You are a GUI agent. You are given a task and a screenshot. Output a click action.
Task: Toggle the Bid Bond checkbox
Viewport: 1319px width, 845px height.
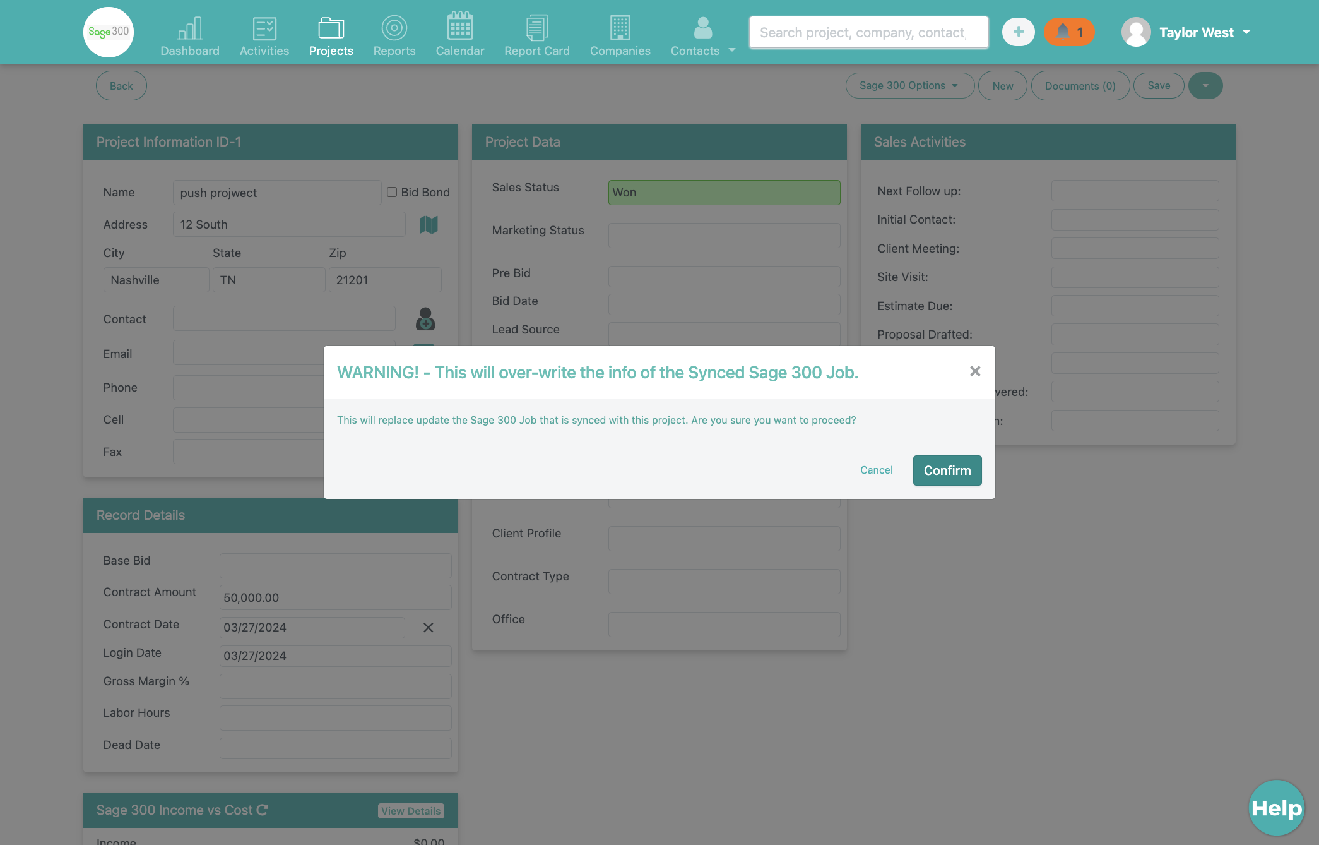(x=392, y=192)
